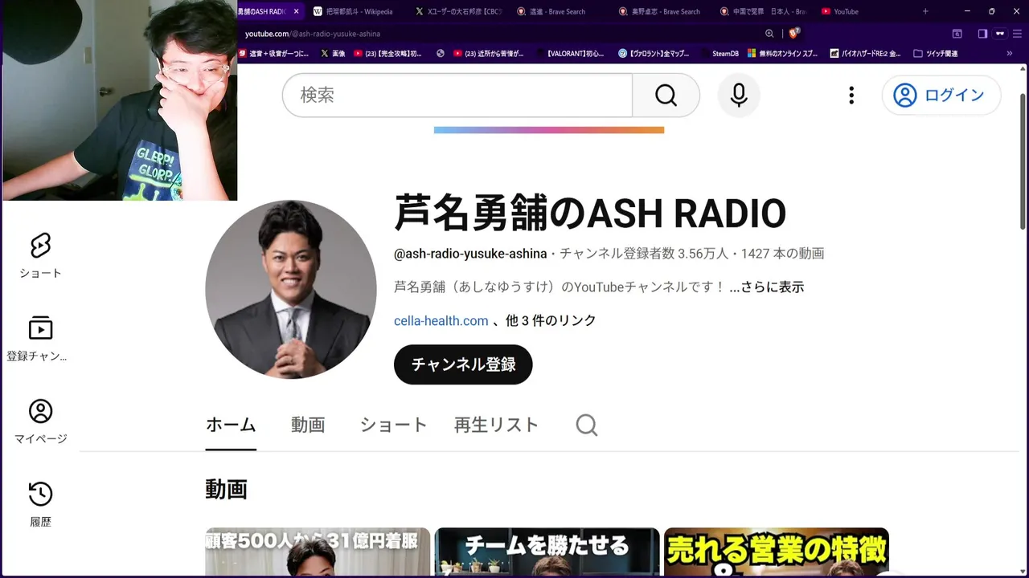Click the 動画 section heading
This screenshot has width=1029, height=578.
click(x=226, y=489)
